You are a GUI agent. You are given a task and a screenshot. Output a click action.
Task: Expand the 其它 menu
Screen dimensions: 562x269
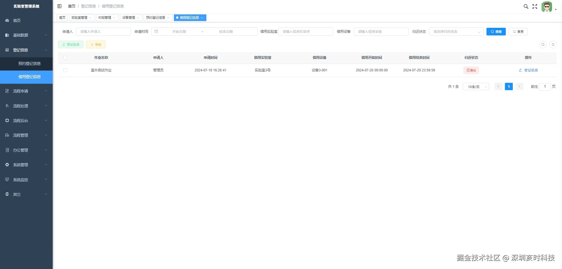26,194
